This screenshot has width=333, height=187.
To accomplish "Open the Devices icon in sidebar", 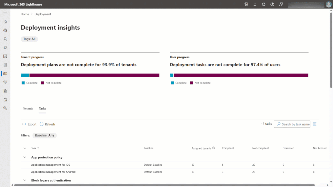I will pos(5,48).
